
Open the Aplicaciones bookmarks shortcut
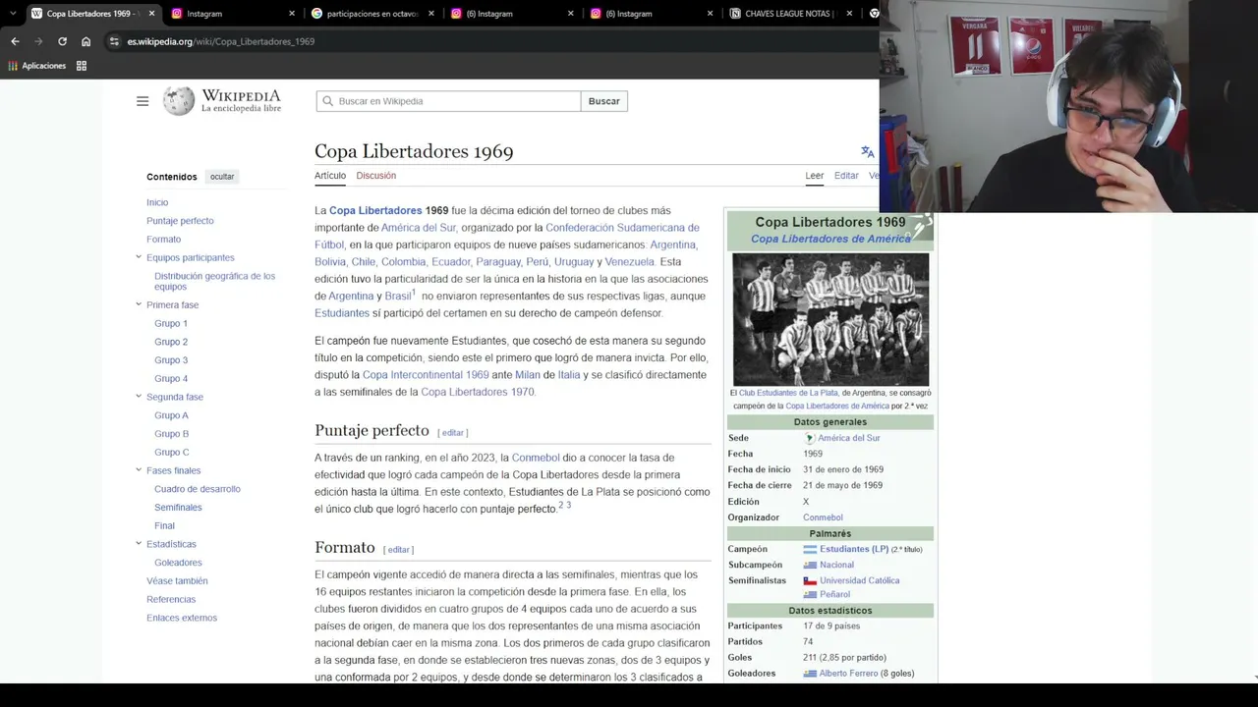(37, 66)
